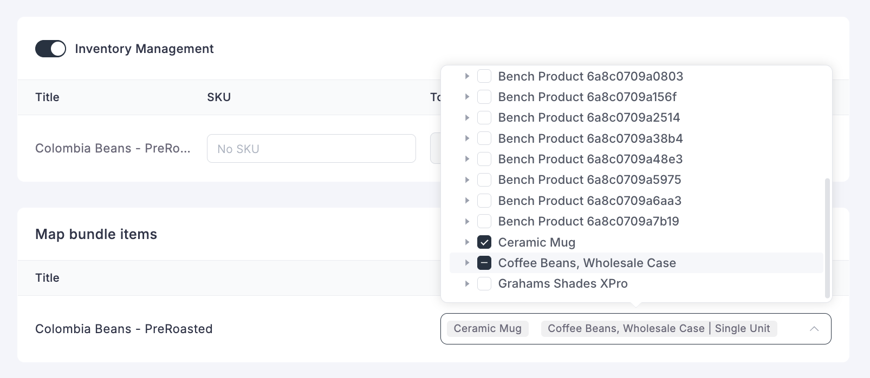Click the No SKU input field
Viewport: 870px width, 378px height.
pyautogui.click(x=311, y=149)
